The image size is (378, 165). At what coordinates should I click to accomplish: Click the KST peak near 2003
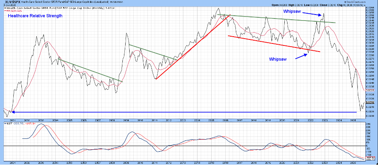click(x=40, y=124)
